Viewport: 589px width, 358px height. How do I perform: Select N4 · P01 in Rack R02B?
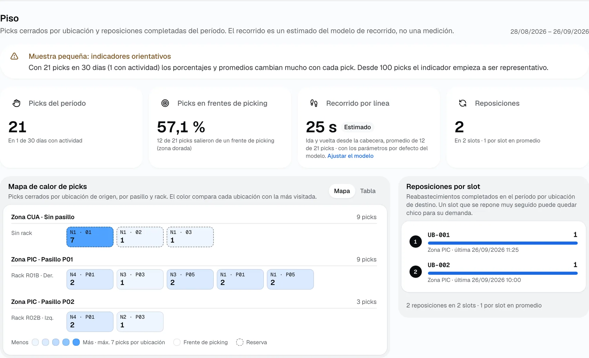click(x=90, y=322)
